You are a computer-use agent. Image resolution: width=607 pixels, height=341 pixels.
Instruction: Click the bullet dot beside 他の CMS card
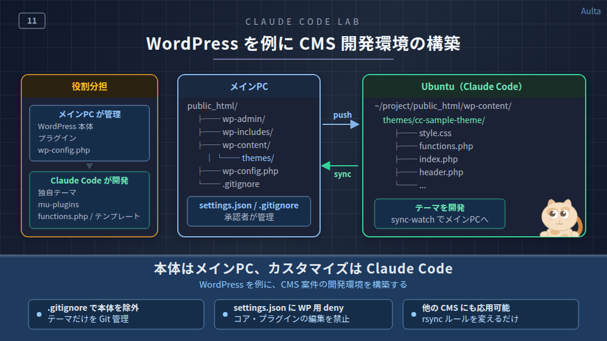point(413,314)
